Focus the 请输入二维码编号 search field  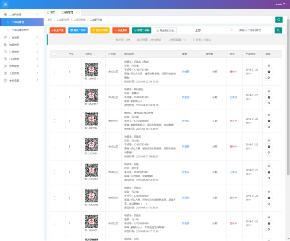tap(255, 30)
